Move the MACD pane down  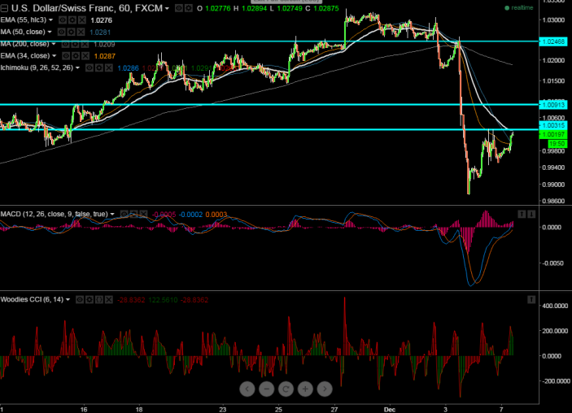click(x=531, y=214)
